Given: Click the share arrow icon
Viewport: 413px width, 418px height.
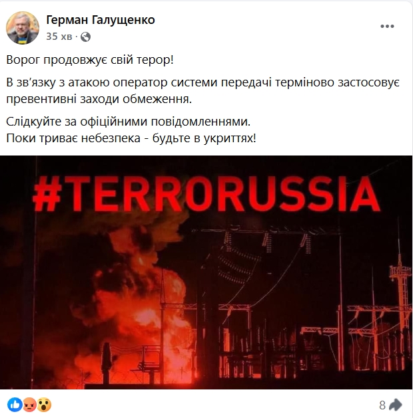Looking at the screenshot, I should point(396,405).
